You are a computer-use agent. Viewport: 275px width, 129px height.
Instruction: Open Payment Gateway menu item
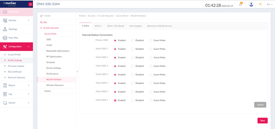point(16,77)
